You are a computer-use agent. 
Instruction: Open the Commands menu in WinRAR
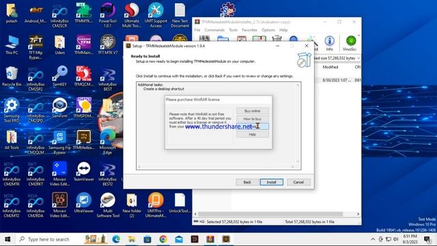point(214,30)
